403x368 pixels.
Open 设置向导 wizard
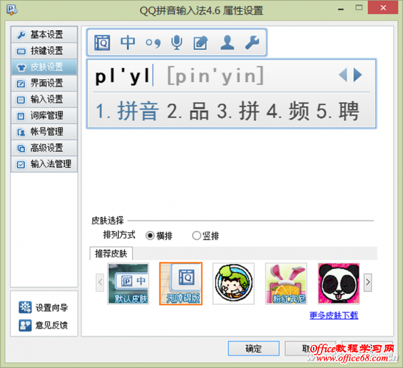pos(44,308)
